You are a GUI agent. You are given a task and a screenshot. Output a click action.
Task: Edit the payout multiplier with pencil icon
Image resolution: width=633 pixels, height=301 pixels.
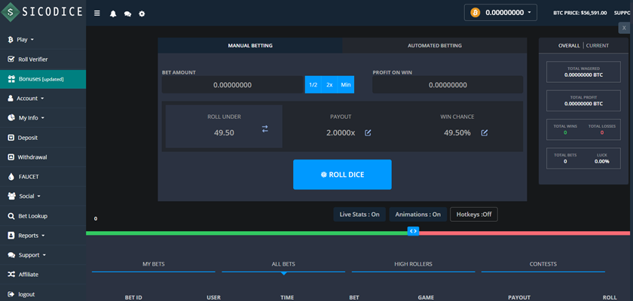coord(368,132)
